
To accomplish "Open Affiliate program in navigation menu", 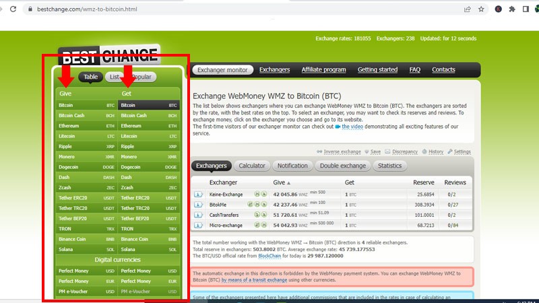I will tap(323, 69).
